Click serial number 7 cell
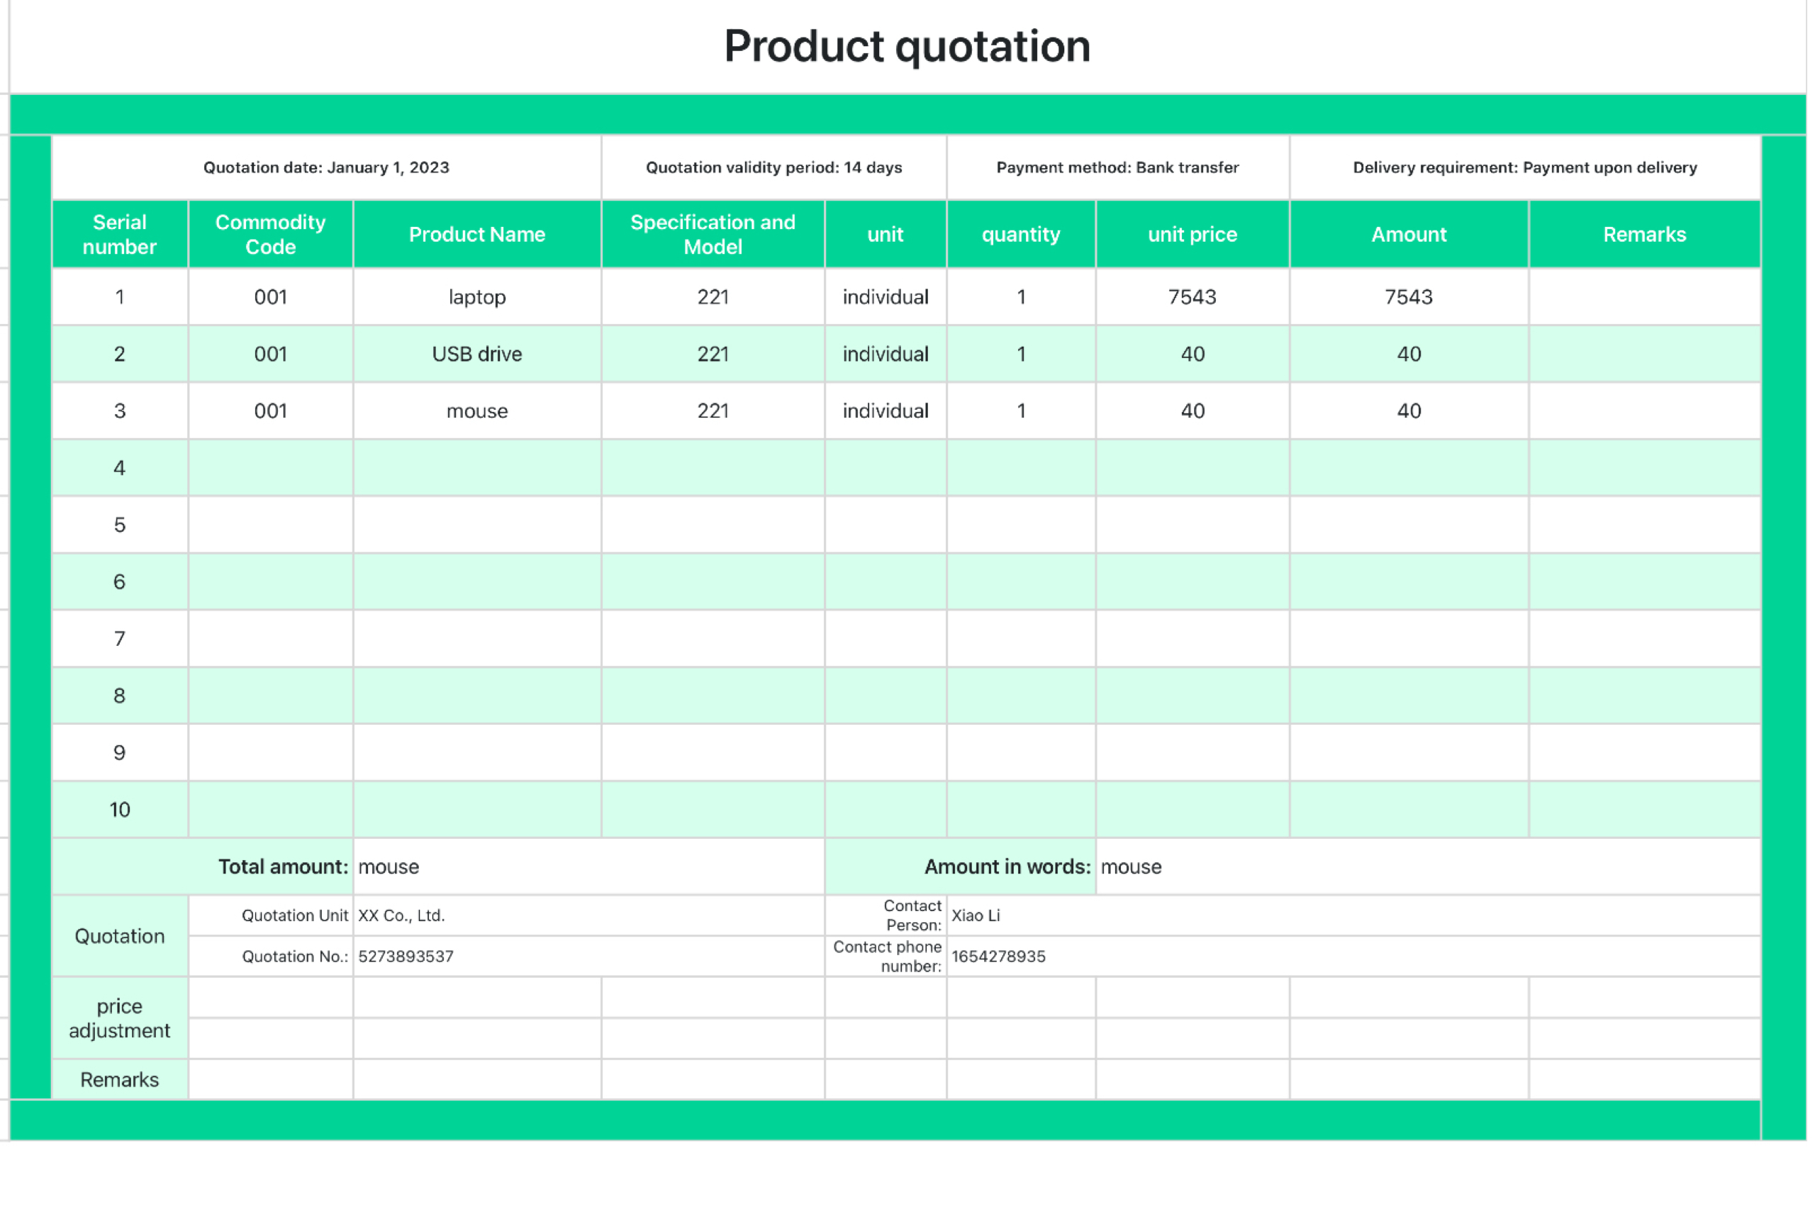Viewport: 1815px width, 1226px height. click(x=120, y=639)
